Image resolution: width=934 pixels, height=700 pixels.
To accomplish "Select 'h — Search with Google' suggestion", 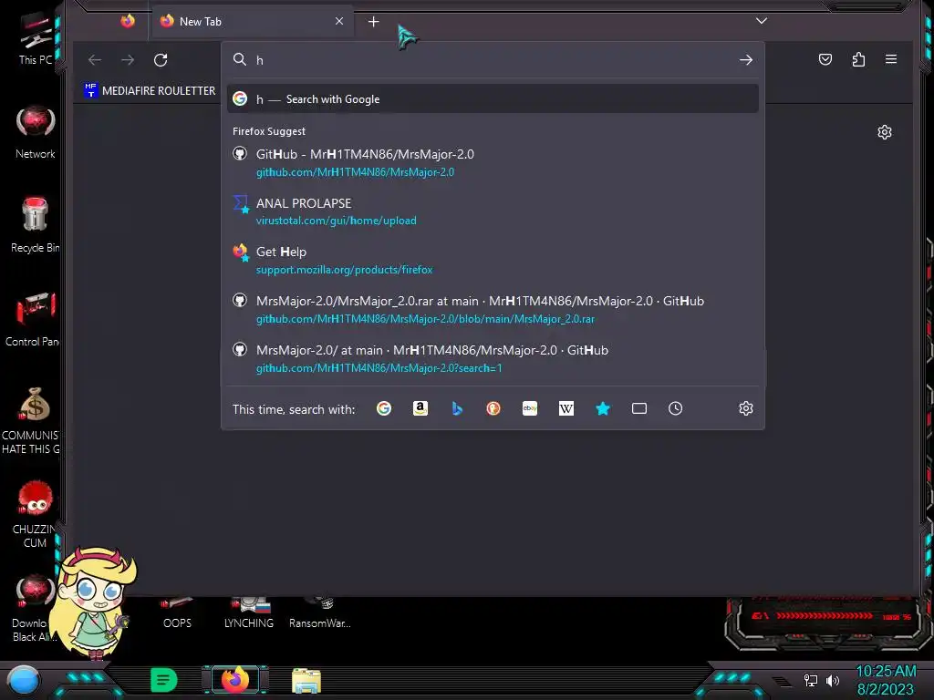I will 493,98.
